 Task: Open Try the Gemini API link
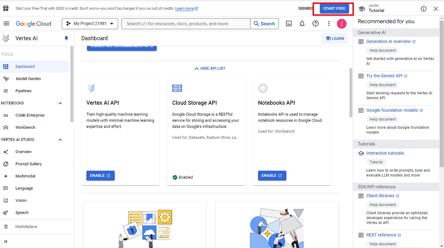[x=387, y=76]
